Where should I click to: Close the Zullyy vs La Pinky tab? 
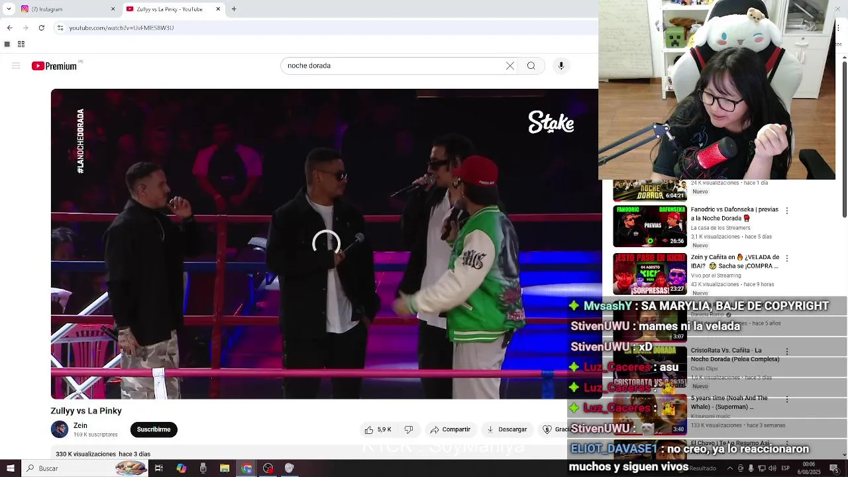click(218, 9)
